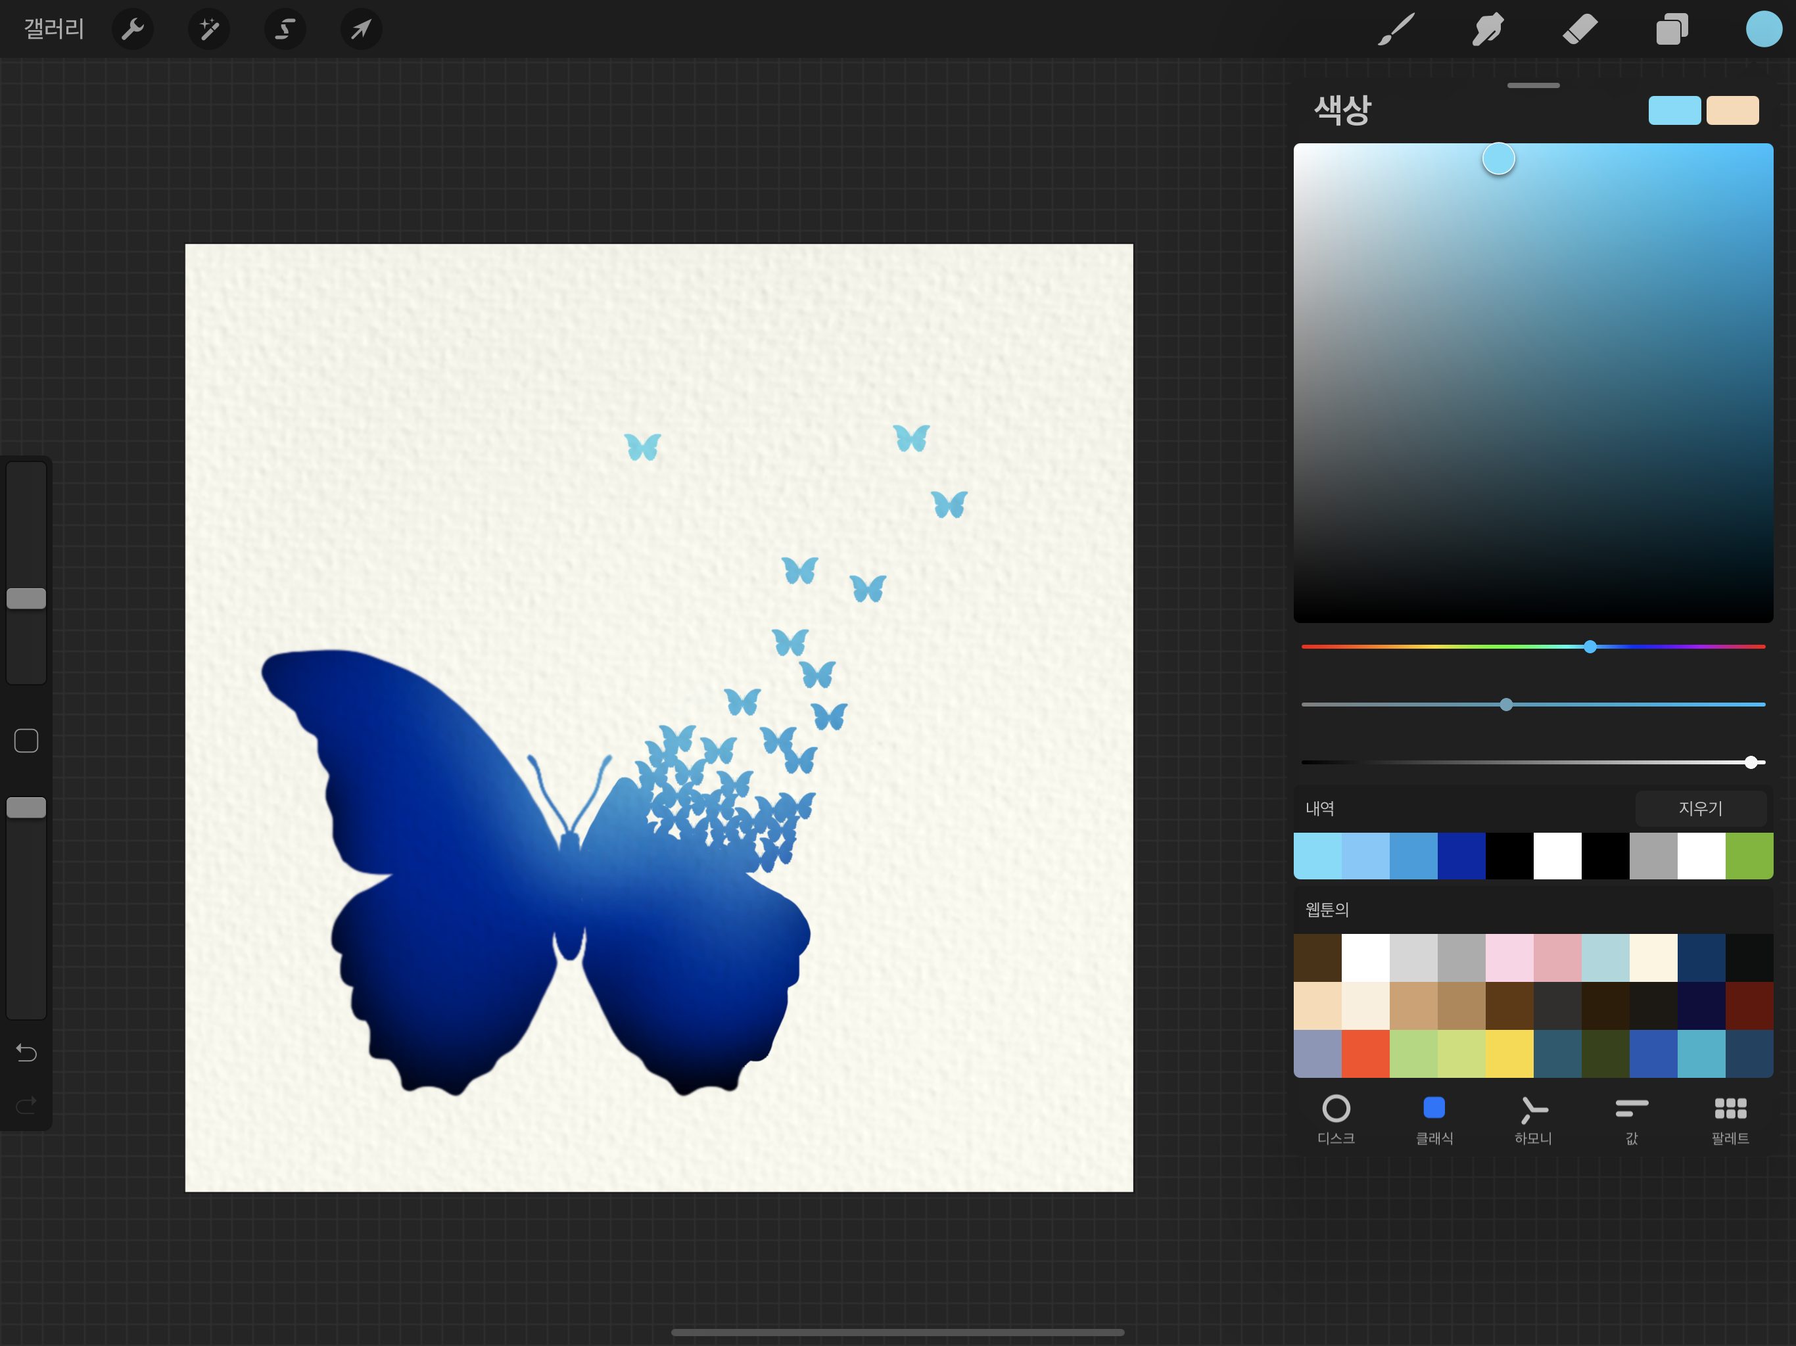Screen dimensions: 1796x1346
Task: Select the tan palette swatch
Action: click(1413, 1006)
